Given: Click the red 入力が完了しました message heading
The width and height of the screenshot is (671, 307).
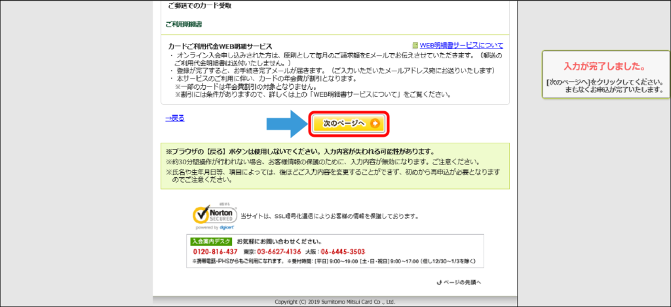Looking at the screenshot, I should pyautogui.click(x=604, y=67).
